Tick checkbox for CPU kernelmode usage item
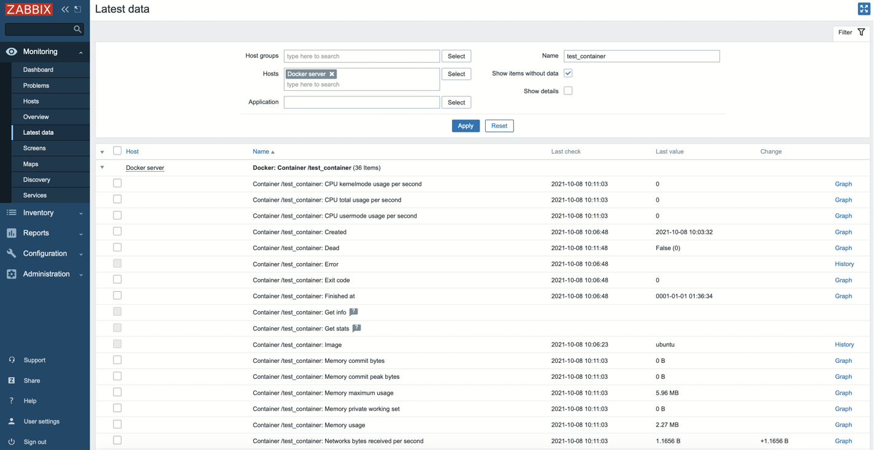874x450 pixels. (x=117, y=183)
